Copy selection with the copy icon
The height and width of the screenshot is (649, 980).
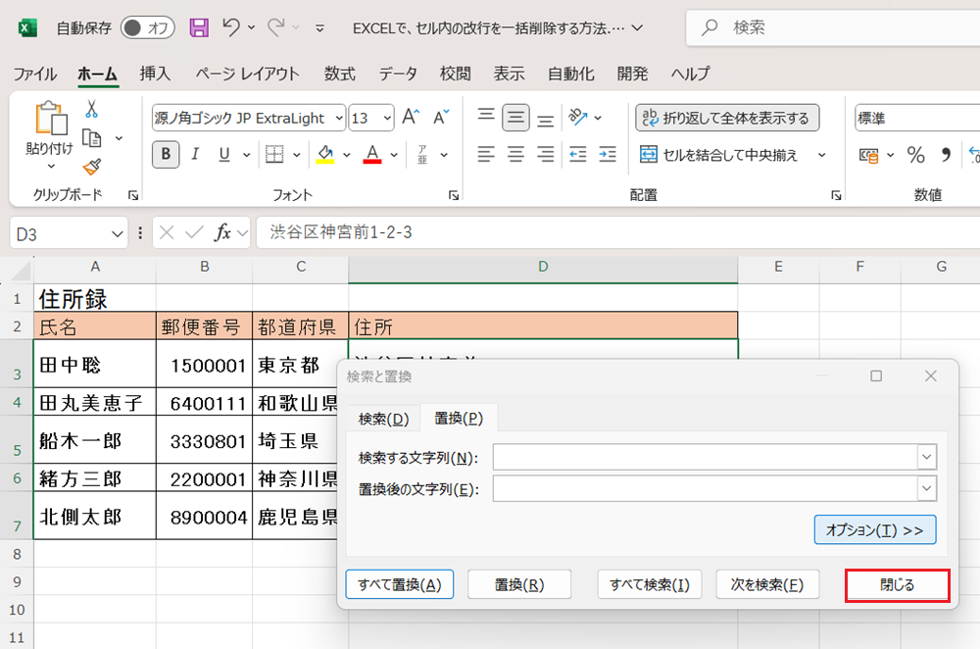point(92,138)
